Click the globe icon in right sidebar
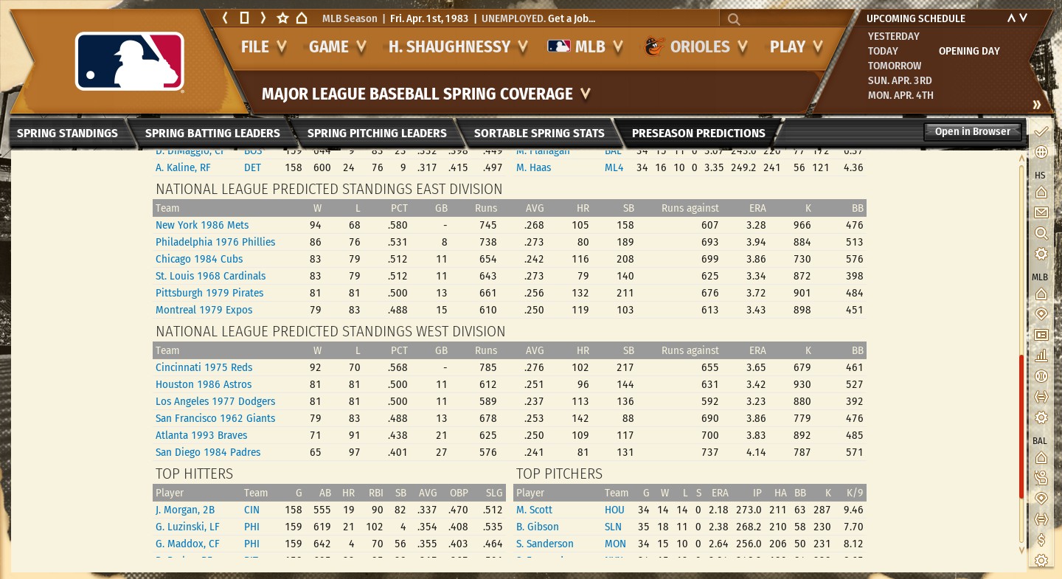The height and width of the screenshot is (579, 1062). [x=1041, y=153]
